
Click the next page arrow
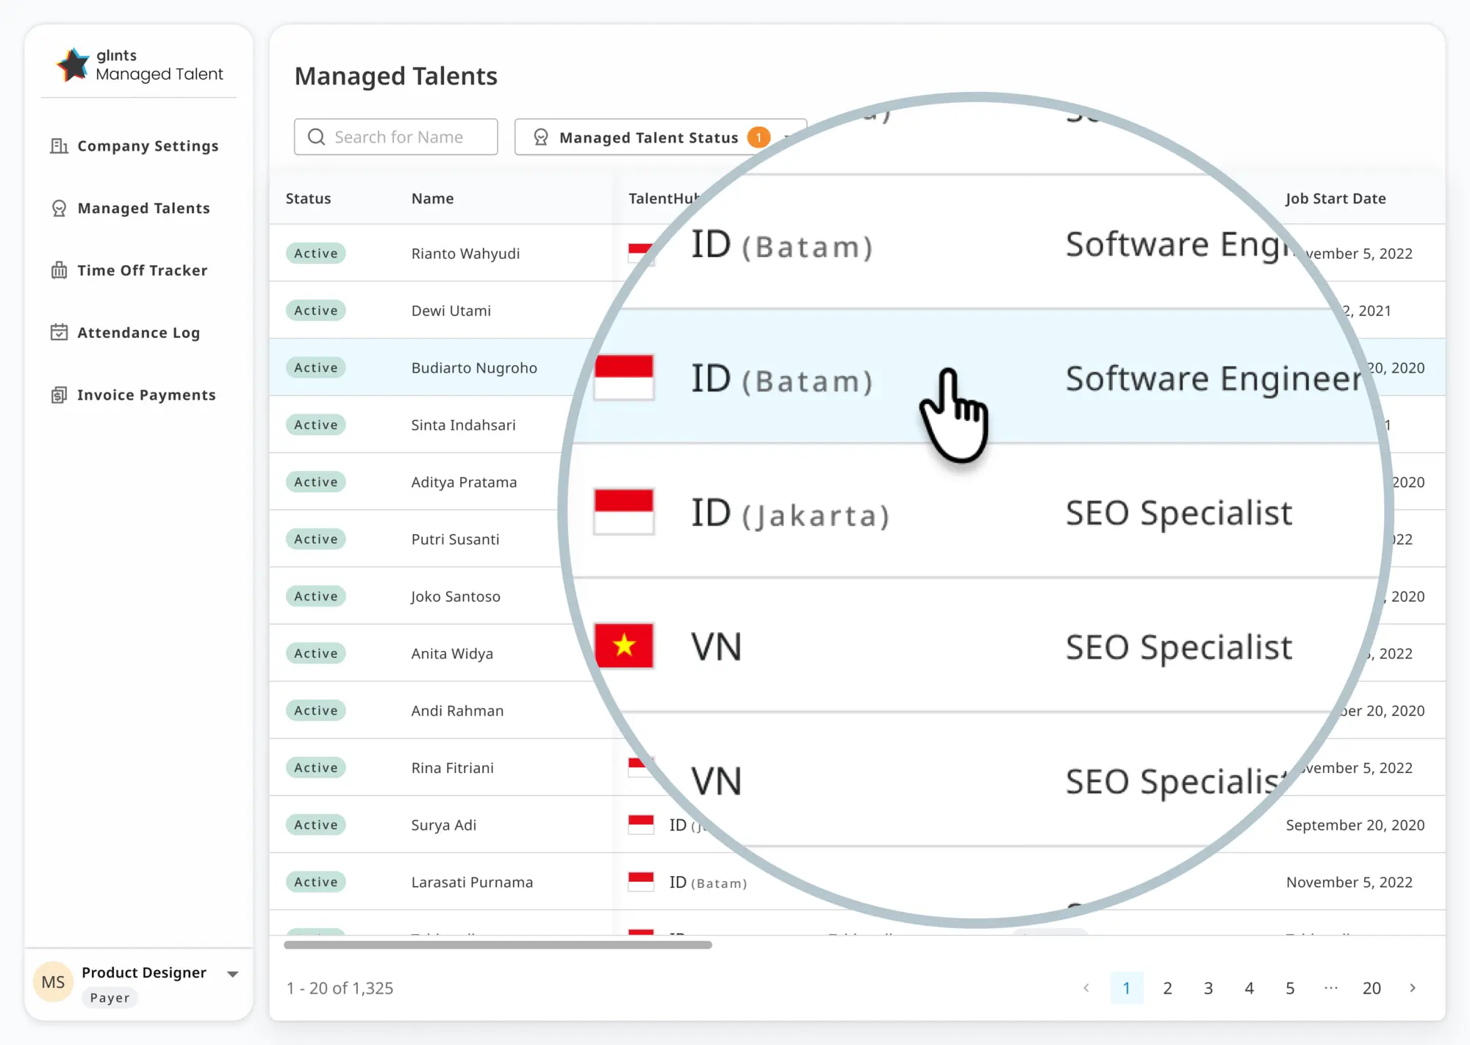pos(1413,988)
